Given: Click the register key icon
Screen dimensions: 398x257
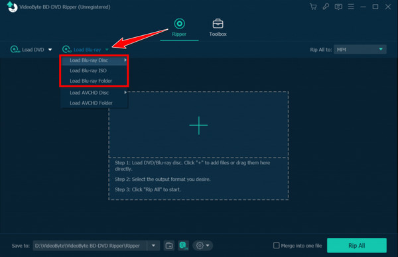Looking at the screenshot, I should click(x=326, y=7).
